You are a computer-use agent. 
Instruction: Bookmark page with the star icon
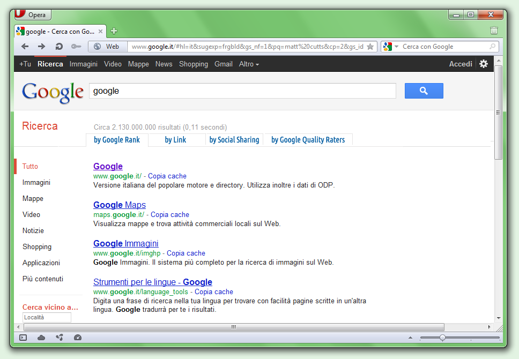(x=370, y=47)
